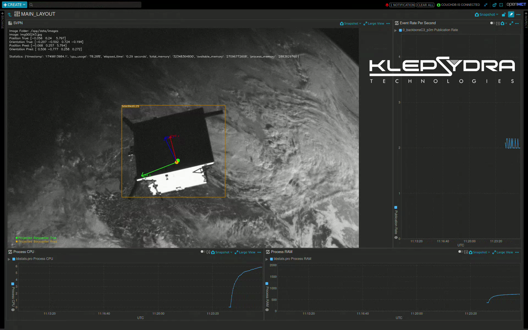Image resolution: width=528 pixels, height=330 pixels.
Task: Click cursor guides icon in Process RAM
Action: coord(466,252)
